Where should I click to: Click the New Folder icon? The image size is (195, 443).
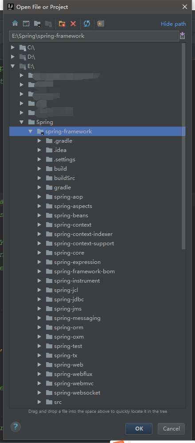62,24
